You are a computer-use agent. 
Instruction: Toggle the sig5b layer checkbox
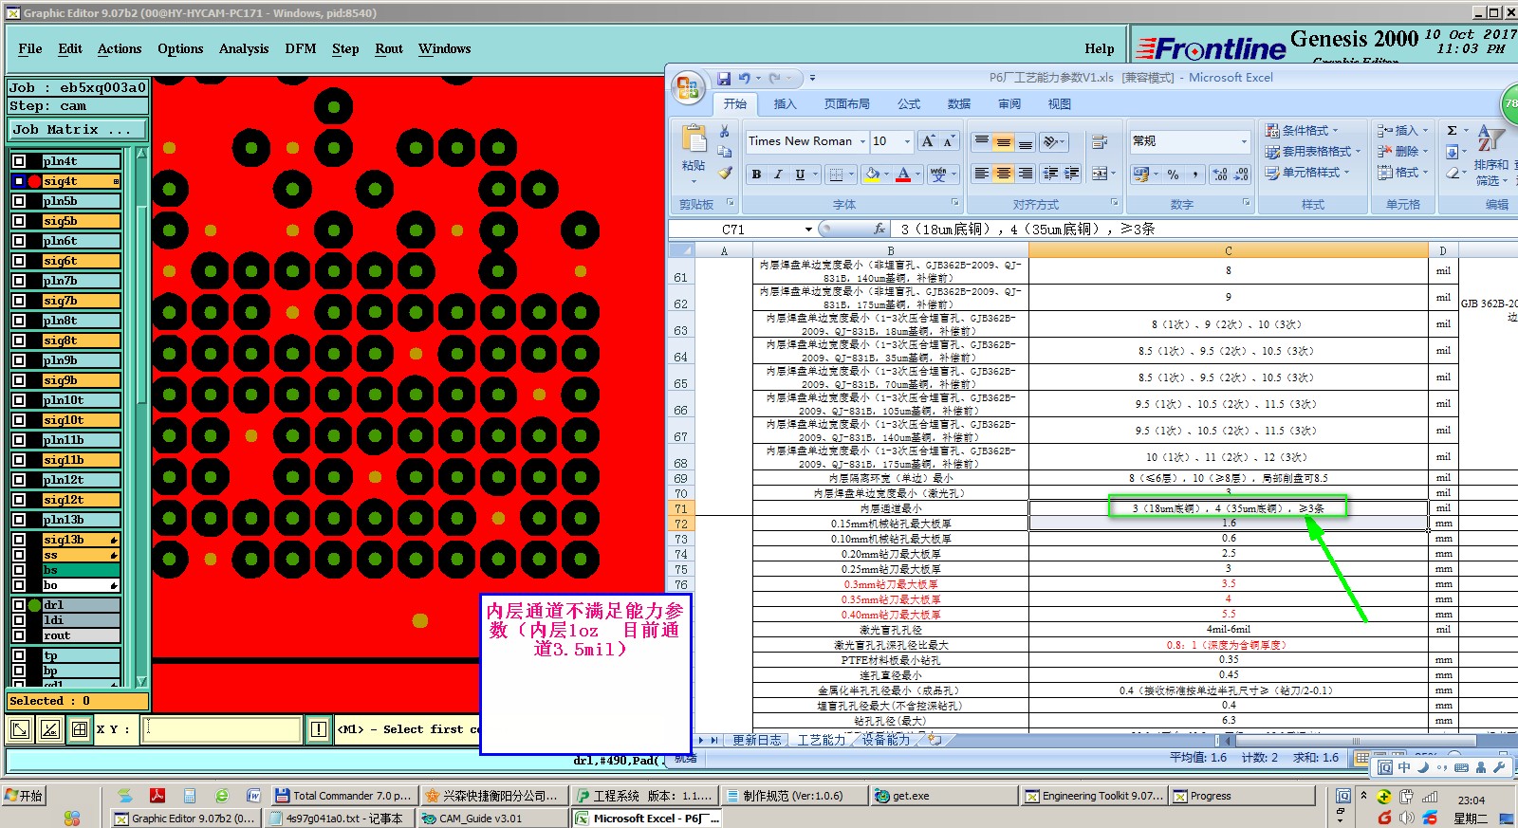[19, 221]
